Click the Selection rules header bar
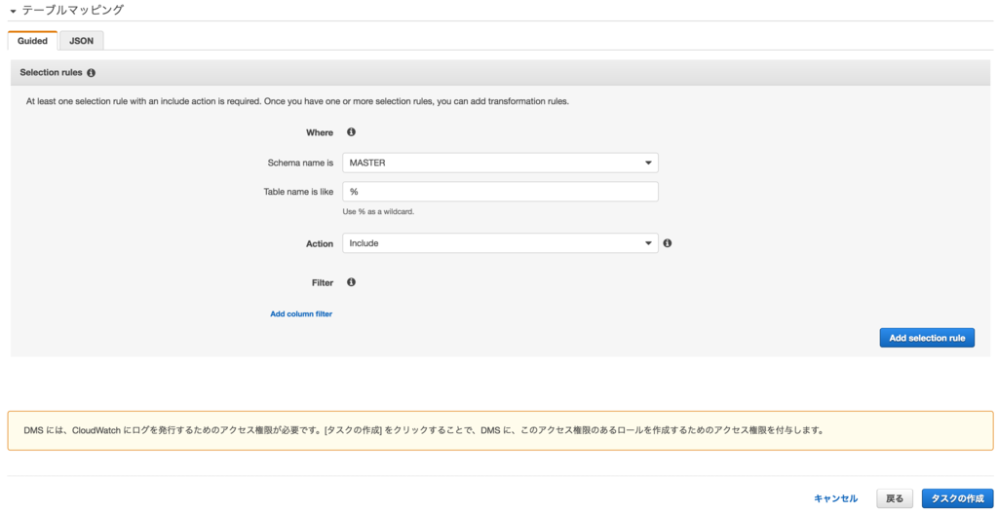The height and width of the screenshot is (512, 998). [499, 72]
